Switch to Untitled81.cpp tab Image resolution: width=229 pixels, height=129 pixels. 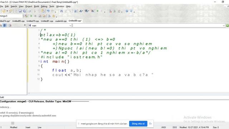(x=47, y=21)
